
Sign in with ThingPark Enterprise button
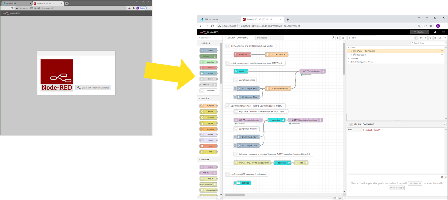[x=93, y=88]
